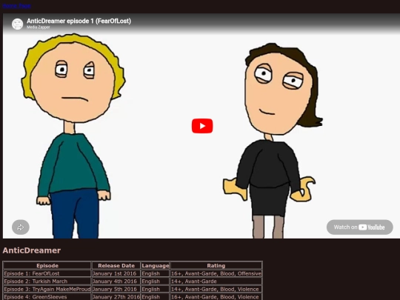Click the rating 16+, Avant-Garde, Blood, Offensive
400x300 pixels.
click(x=216, y=273)
